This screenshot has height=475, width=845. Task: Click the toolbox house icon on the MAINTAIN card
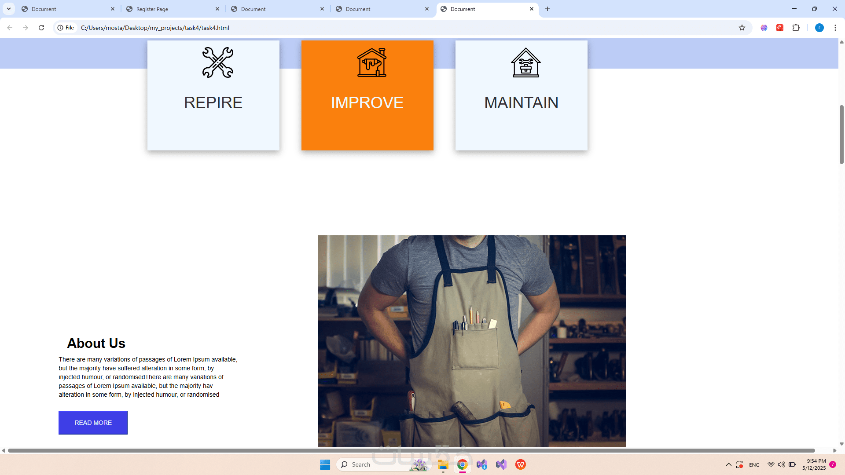click(525, 62)
